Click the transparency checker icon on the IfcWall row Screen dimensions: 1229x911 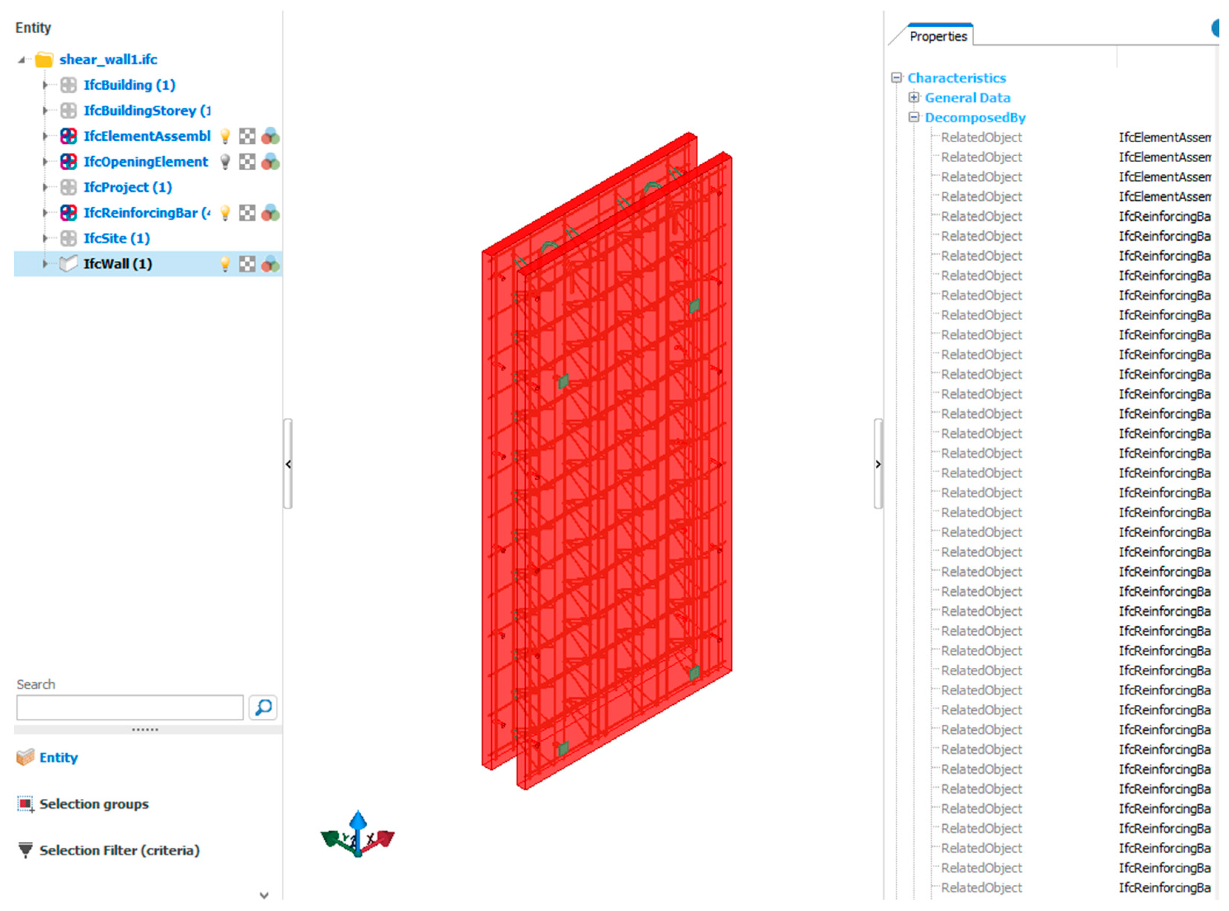click(x=247, y=264)
